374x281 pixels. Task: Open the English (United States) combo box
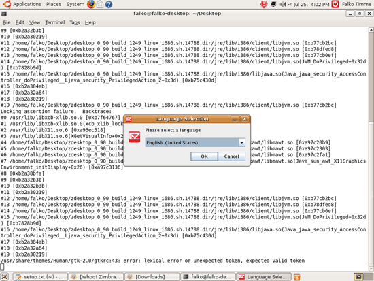click(x=195, y=142)
